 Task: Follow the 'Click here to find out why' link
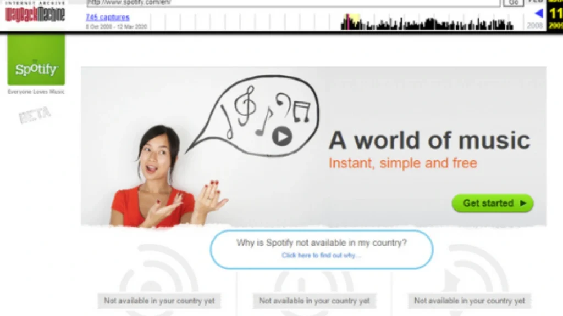coord(321,256)
